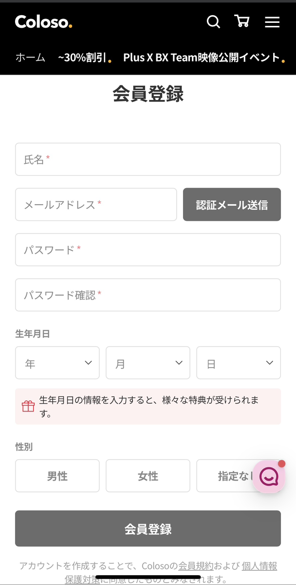Select 女性 as gender
The height and width of the screenshot is (585, 296).
(148, 476)
